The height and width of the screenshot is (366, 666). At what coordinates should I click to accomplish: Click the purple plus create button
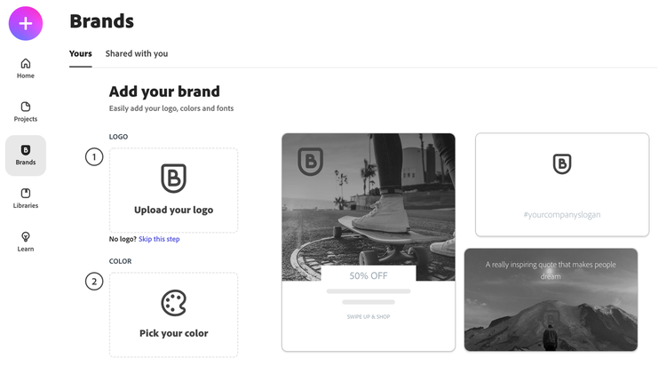click(26, 24)
